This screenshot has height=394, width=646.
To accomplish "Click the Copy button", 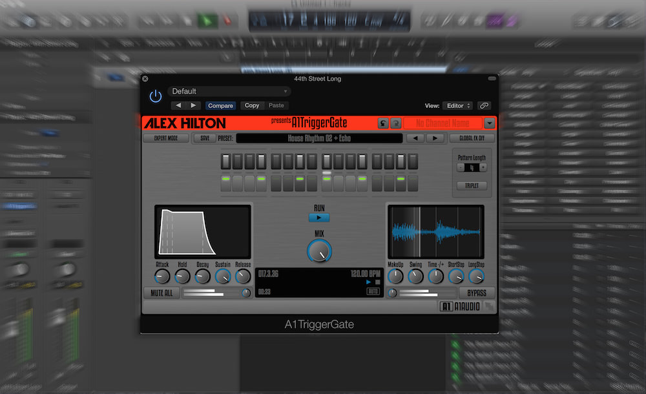I will (x=252, y=105).
